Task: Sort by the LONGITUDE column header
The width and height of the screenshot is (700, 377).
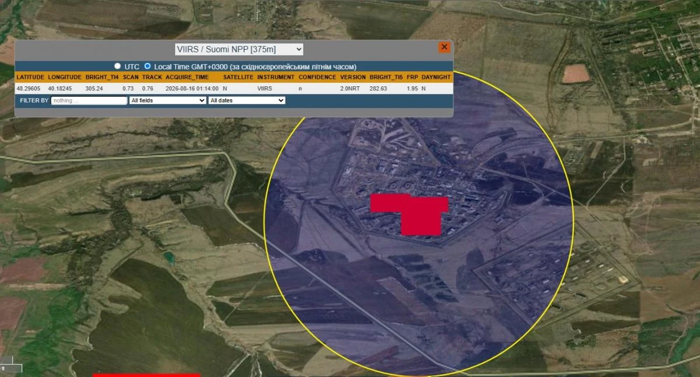Action: click(65, 77)
